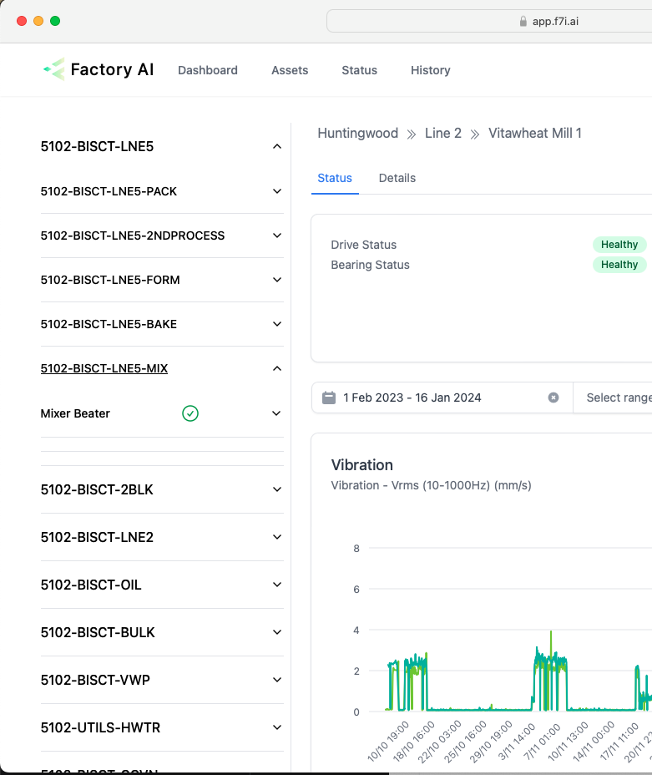Expand 5102-BISCT-BULK group
Screen dimensions: 652x775
coord(277,632)
